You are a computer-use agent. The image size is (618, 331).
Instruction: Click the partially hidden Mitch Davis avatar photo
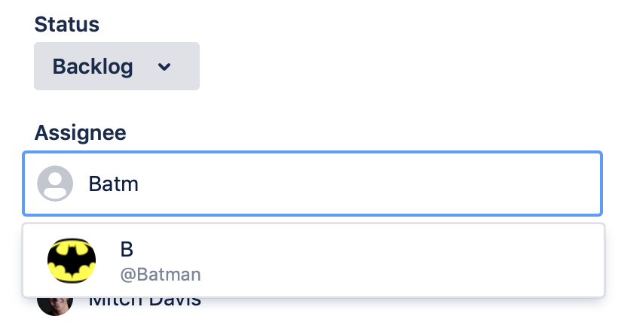(55, 307)
